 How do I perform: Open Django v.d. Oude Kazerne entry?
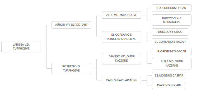(x=121, y=59)
